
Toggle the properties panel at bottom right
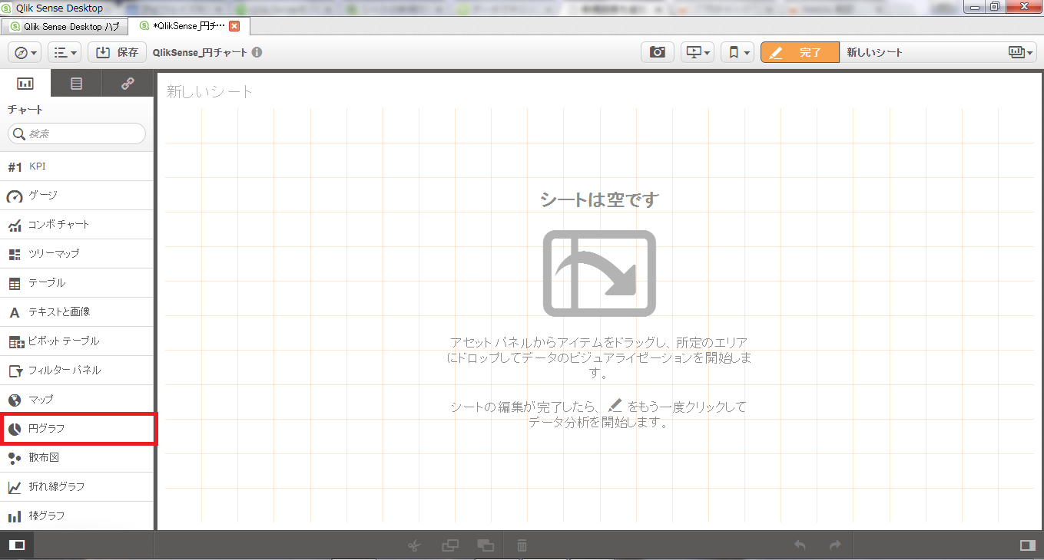(1026, 545)
